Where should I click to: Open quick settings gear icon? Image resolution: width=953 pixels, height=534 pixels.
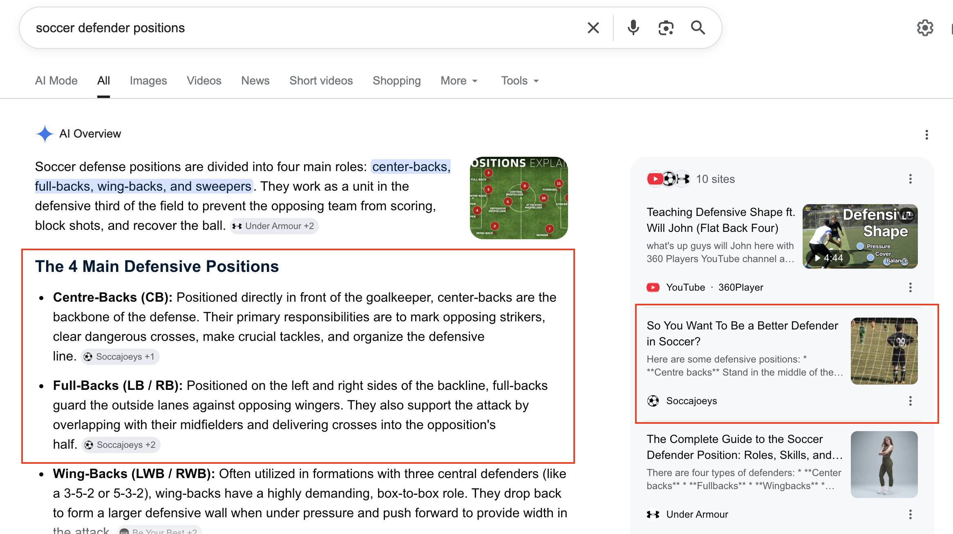[x=925, y=28]
